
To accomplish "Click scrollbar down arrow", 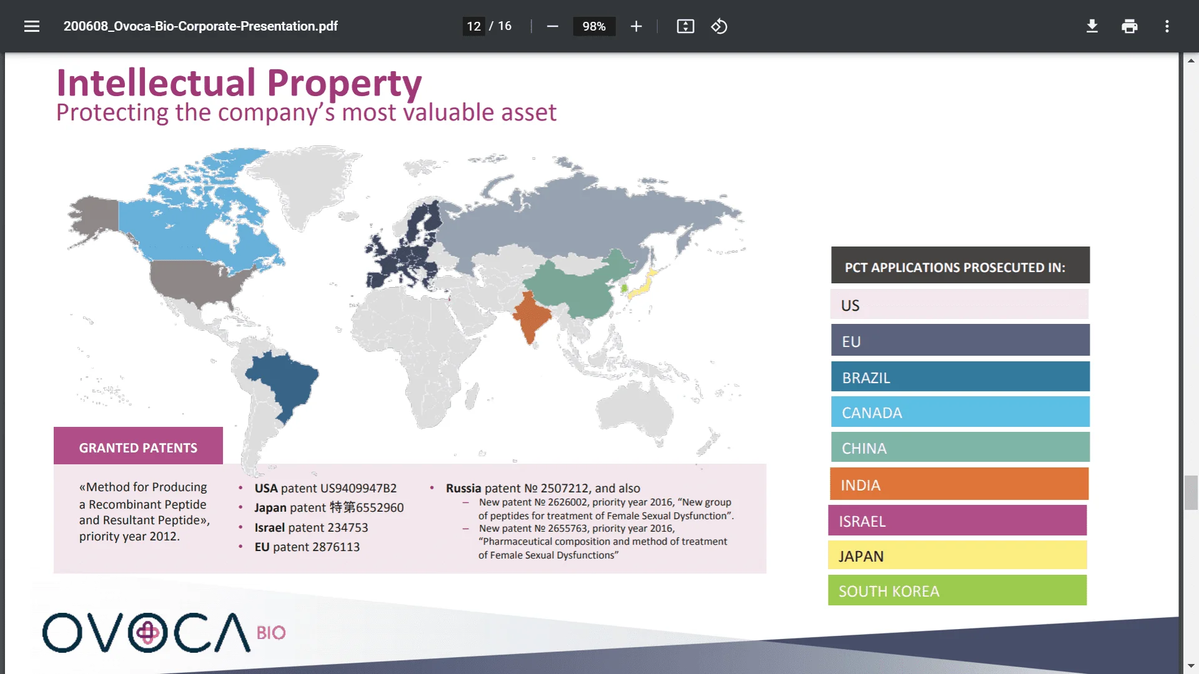I will point(1191,666).
